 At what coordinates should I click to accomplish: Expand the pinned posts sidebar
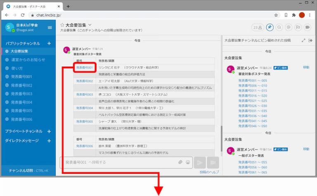click(x=304, y=40)
